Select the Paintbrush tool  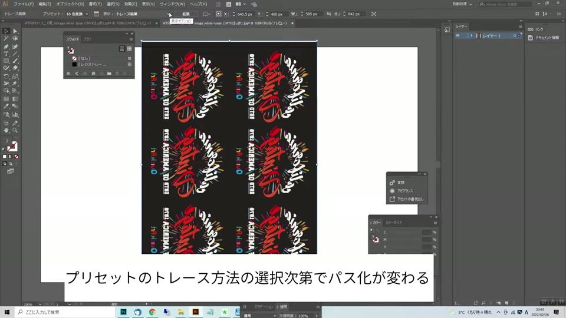coord(15,61)
